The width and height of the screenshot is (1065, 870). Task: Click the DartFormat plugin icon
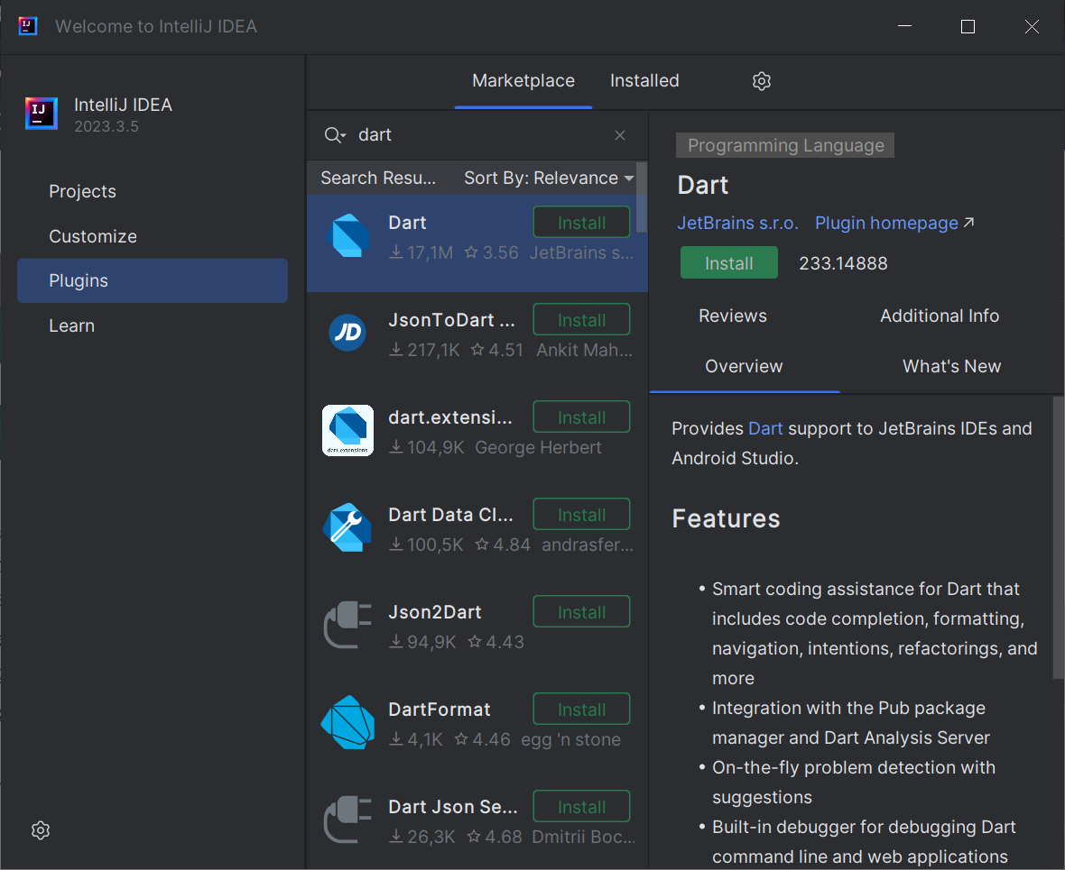(x=347, y=722)
